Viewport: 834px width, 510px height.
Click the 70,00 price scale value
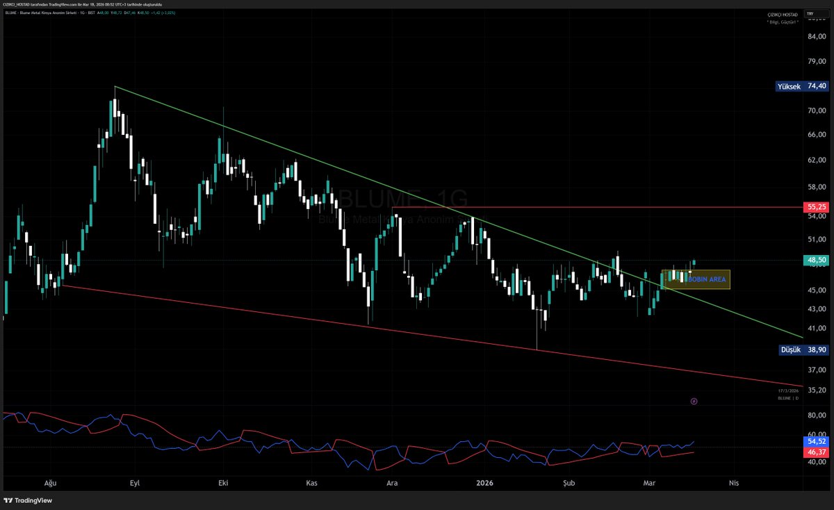(x=816, y=111)
